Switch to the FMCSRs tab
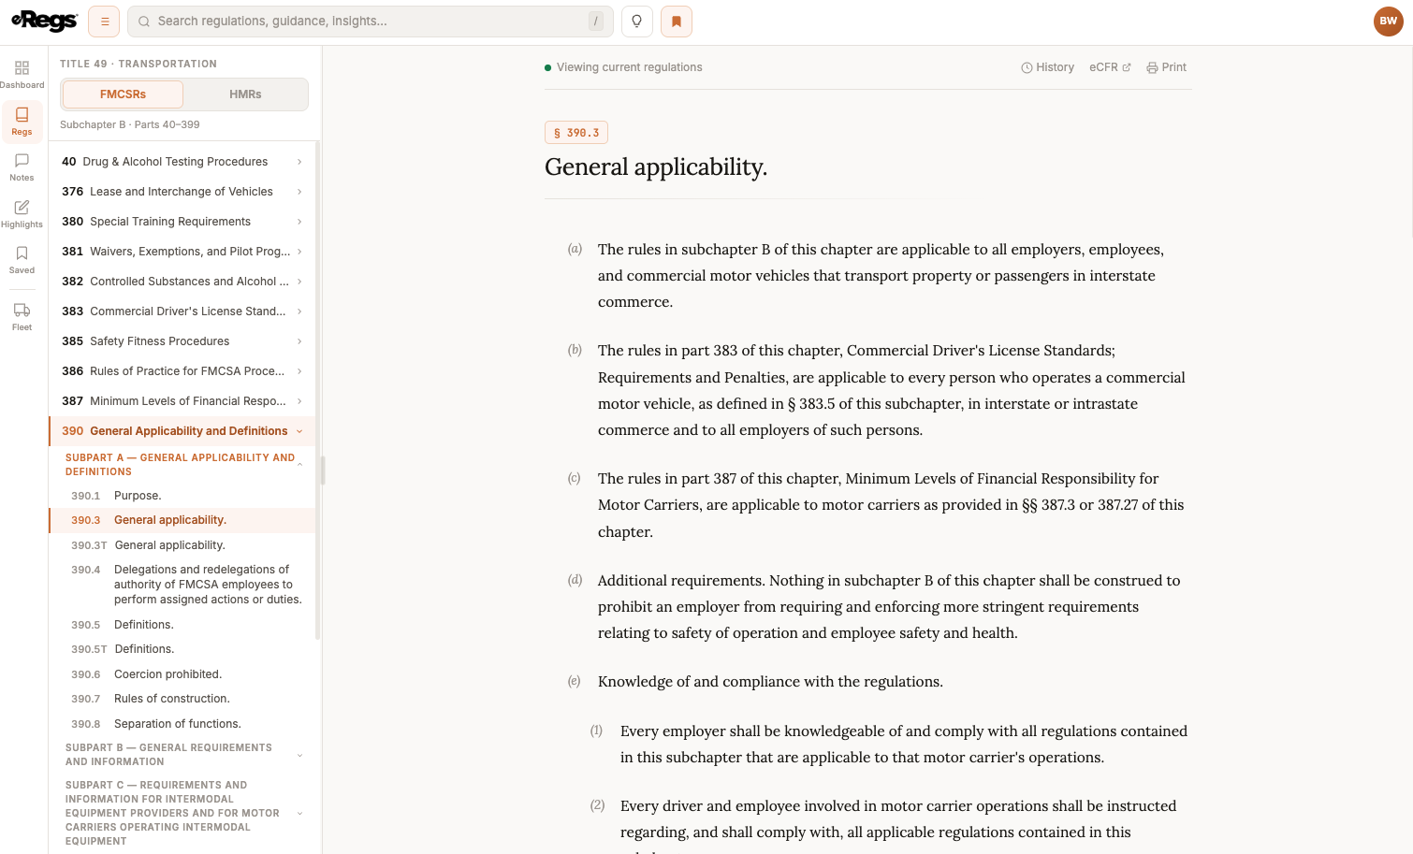The image size is (1413, 854). point(123,94)
